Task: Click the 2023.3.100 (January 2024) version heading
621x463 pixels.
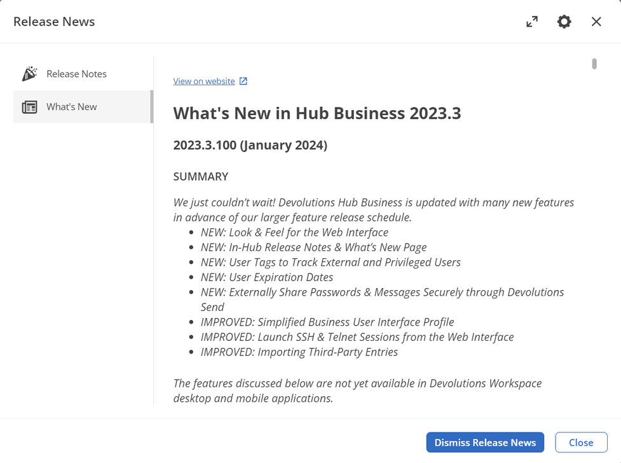Action: [250, 145]
